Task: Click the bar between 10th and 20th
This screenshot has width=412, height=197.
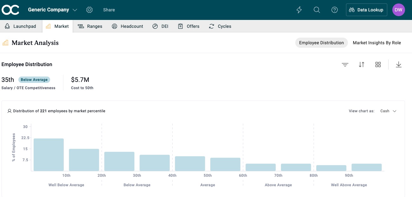Action: pyautogui.click(x=84, y=160)
